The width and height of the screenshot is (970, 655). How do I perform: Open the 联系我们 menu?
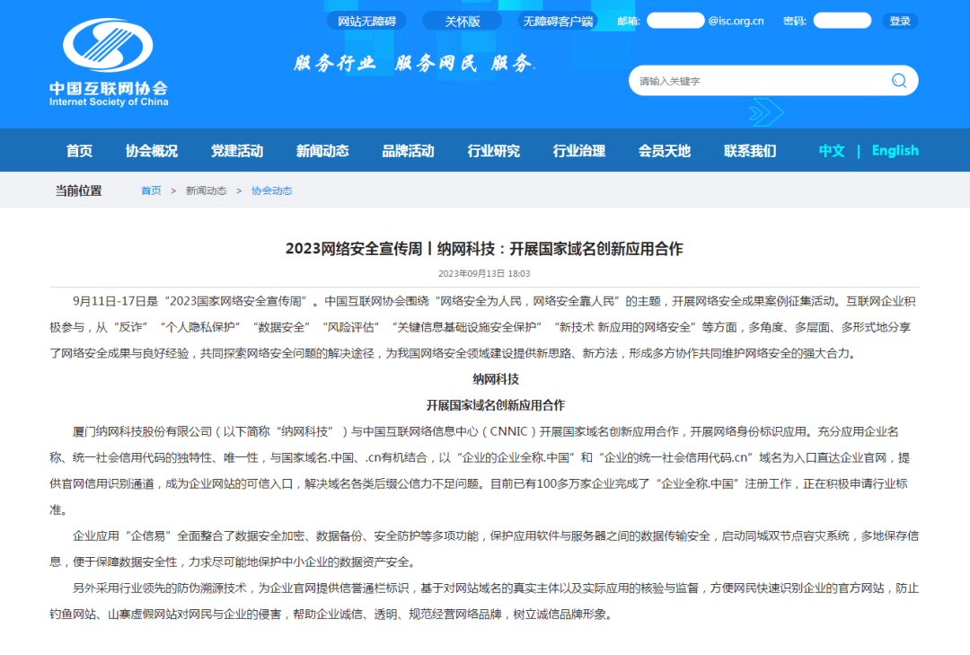[x=750, y=150]
